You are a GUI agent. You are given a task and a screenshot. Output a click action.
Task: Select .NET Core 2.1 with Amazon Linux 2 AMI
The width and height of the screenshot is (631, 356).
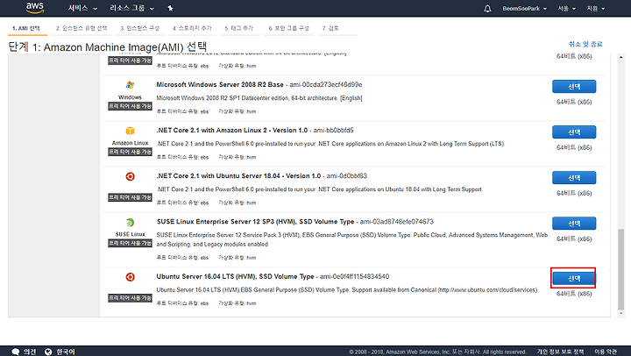click(x=574, y=132)
